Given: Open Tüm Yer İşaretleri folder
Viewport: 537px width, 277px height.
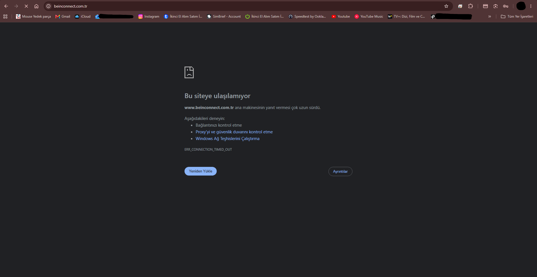Looking at the screenshot, I should click(x=517, y=16).
